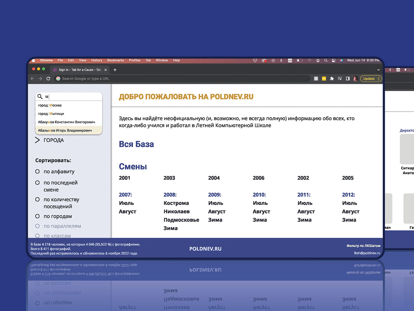
Task: Open the 'Вся База' link
Action: point(136,144)
